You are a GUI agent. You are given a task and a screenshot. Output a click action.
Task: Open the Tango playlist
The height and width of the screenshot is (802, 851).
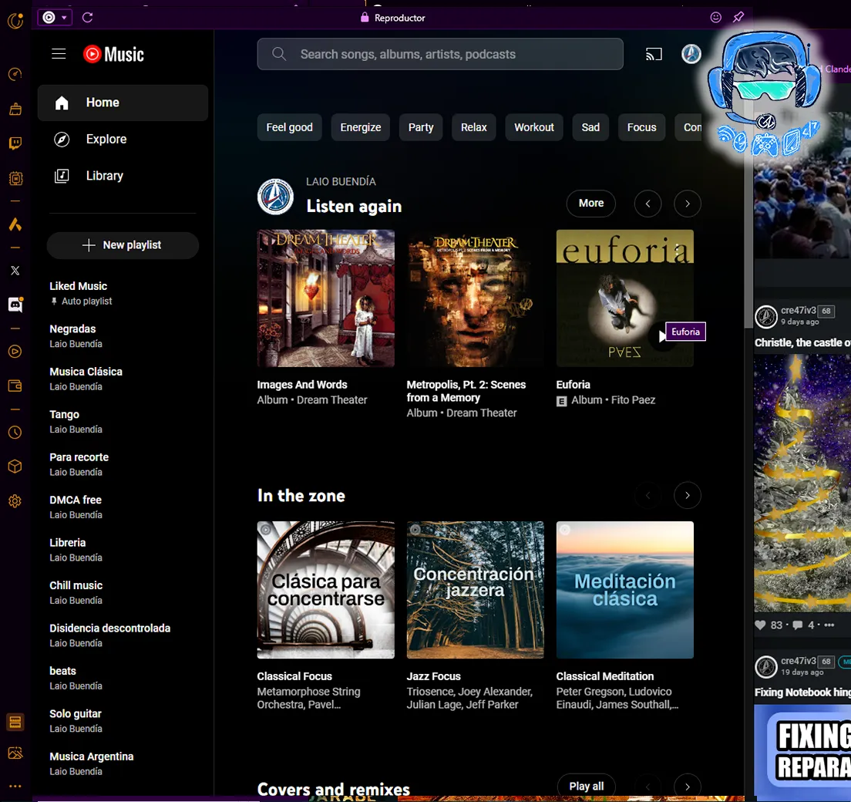click(123, 421)
